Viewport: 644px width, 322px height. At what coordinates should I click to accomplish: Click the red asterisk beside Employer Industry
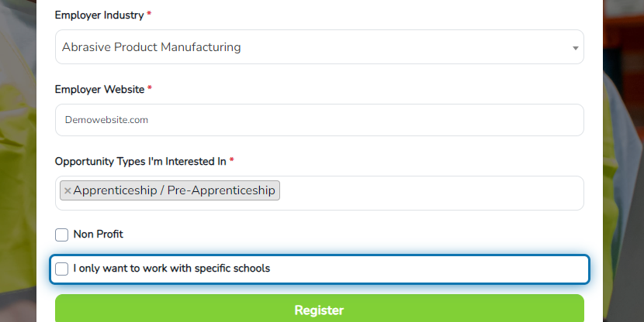149,14
